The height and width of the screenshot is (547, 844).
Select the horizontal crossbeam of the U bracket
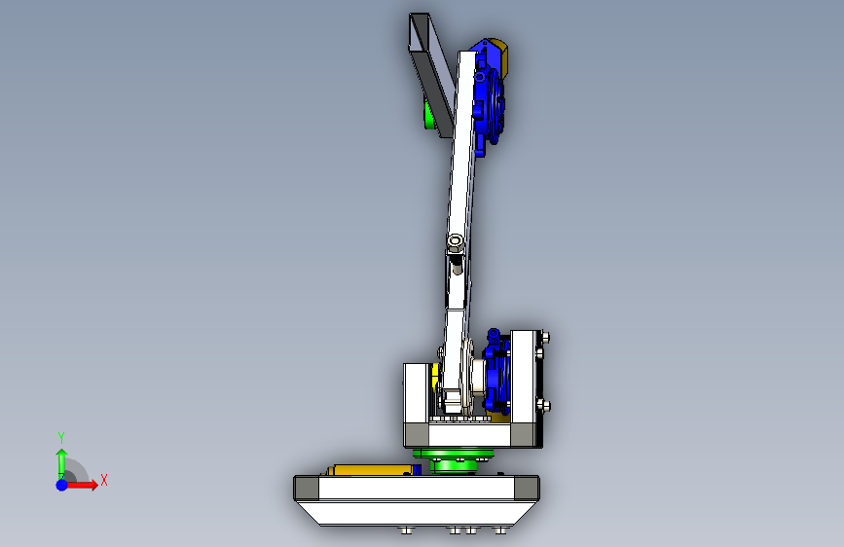(469, 435)
